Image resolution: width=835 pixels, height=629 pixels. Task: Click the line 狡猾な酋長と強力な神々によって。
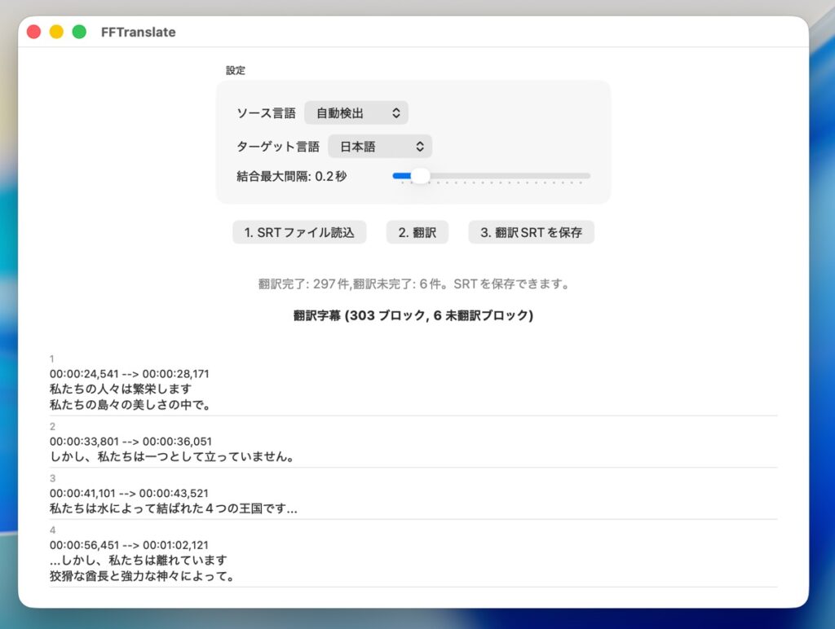click(143, 576)
